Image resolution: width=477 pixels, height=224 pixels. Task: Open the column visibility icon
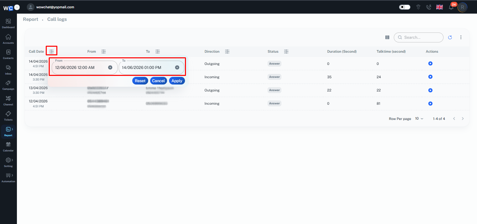387,37
